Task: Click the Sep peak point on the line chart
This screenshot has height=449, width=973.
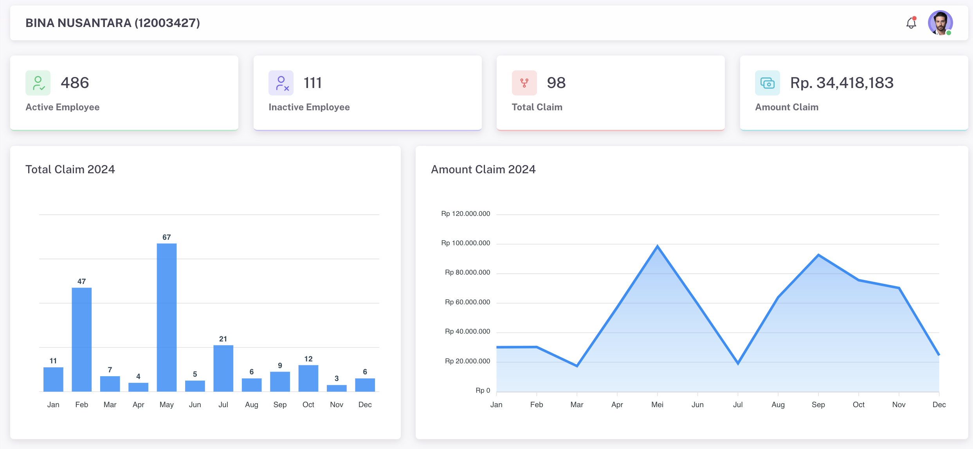Action: coord(818,255)
